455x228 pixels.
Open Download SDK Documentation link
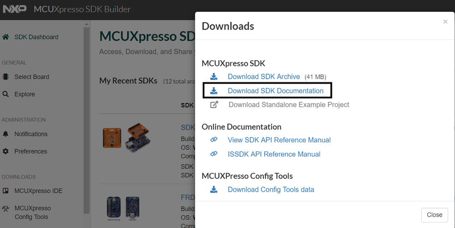coord(275,91)
